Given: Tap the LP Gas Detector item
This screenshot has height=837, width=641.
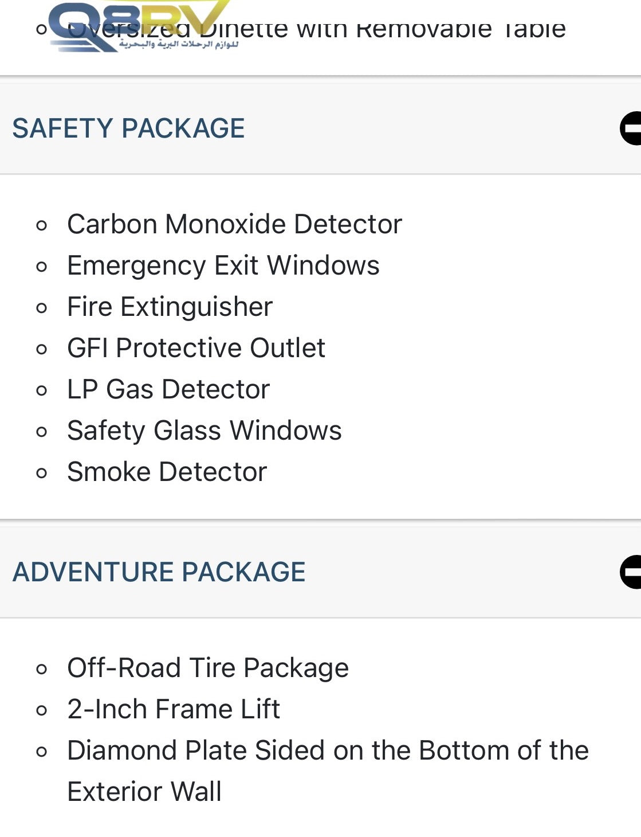Looking at the screenshot, I should pyautogui.click(x=168, y=389).
